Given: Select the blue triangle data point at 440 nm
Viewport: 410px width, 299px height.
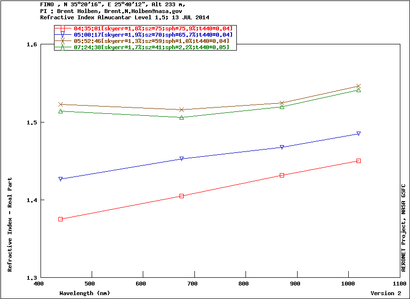Looking at the screenshot, I should (x=61, y=179).
